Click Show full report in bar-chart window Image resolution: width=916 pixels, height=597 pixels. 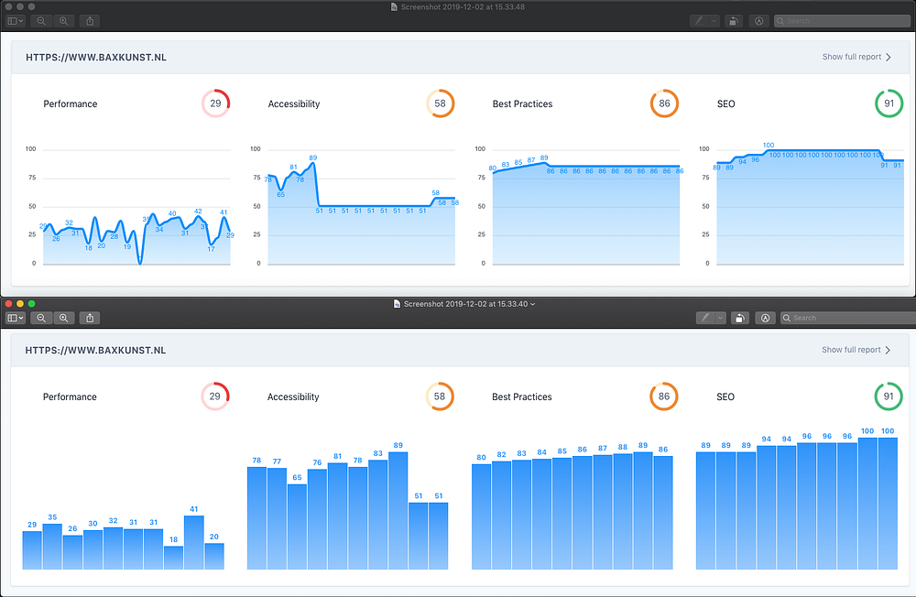coord(856,350)
